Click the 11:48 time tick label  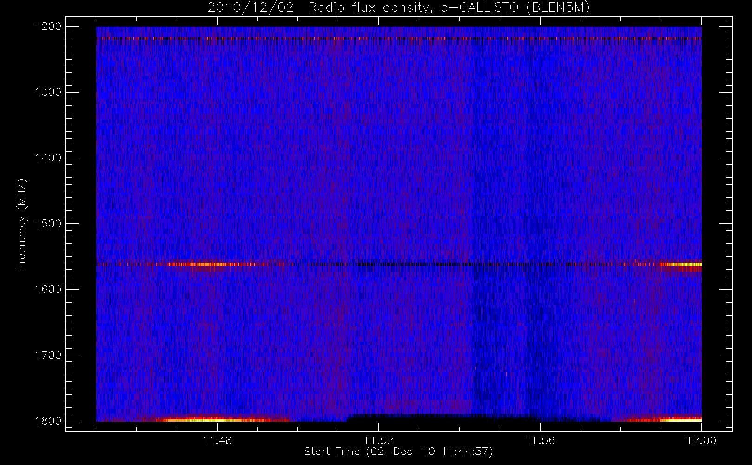pos(217,440)
